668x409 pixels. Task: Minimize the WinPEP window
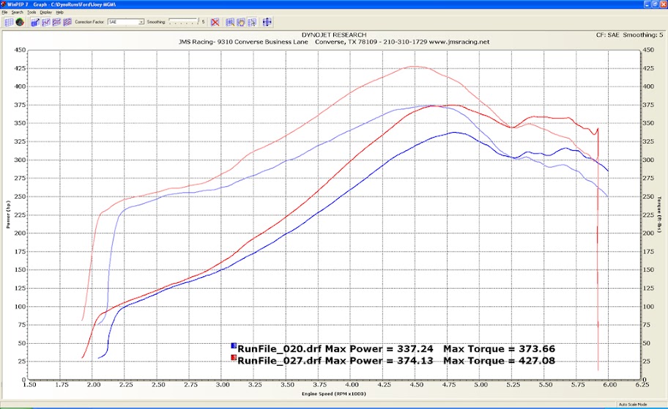click(x=647, y=4)
